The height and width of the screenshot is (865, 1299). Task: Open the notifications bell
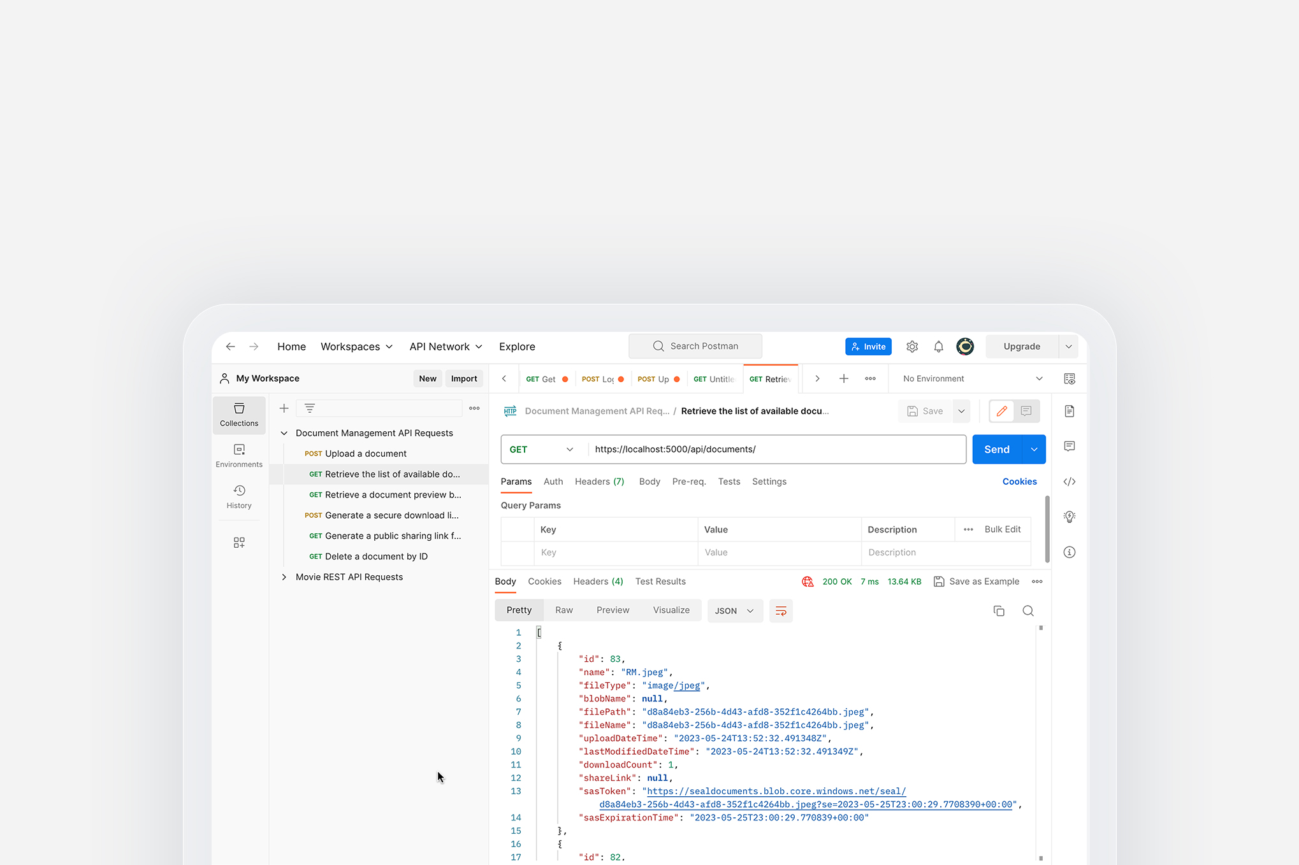tap(938, 347)
